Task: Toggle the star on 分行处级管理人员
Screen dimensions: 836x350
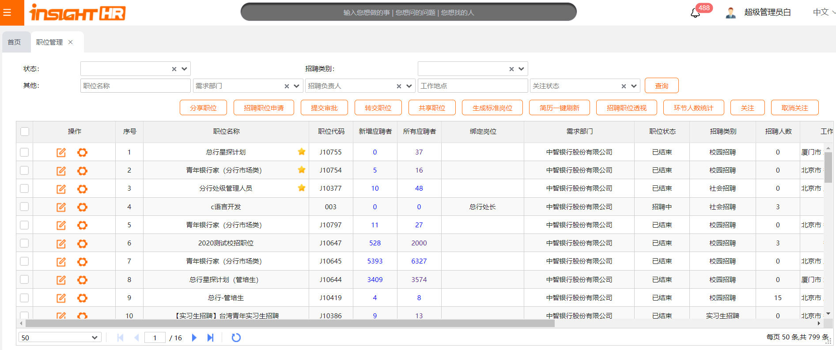Action: click(x=302, y=188)
